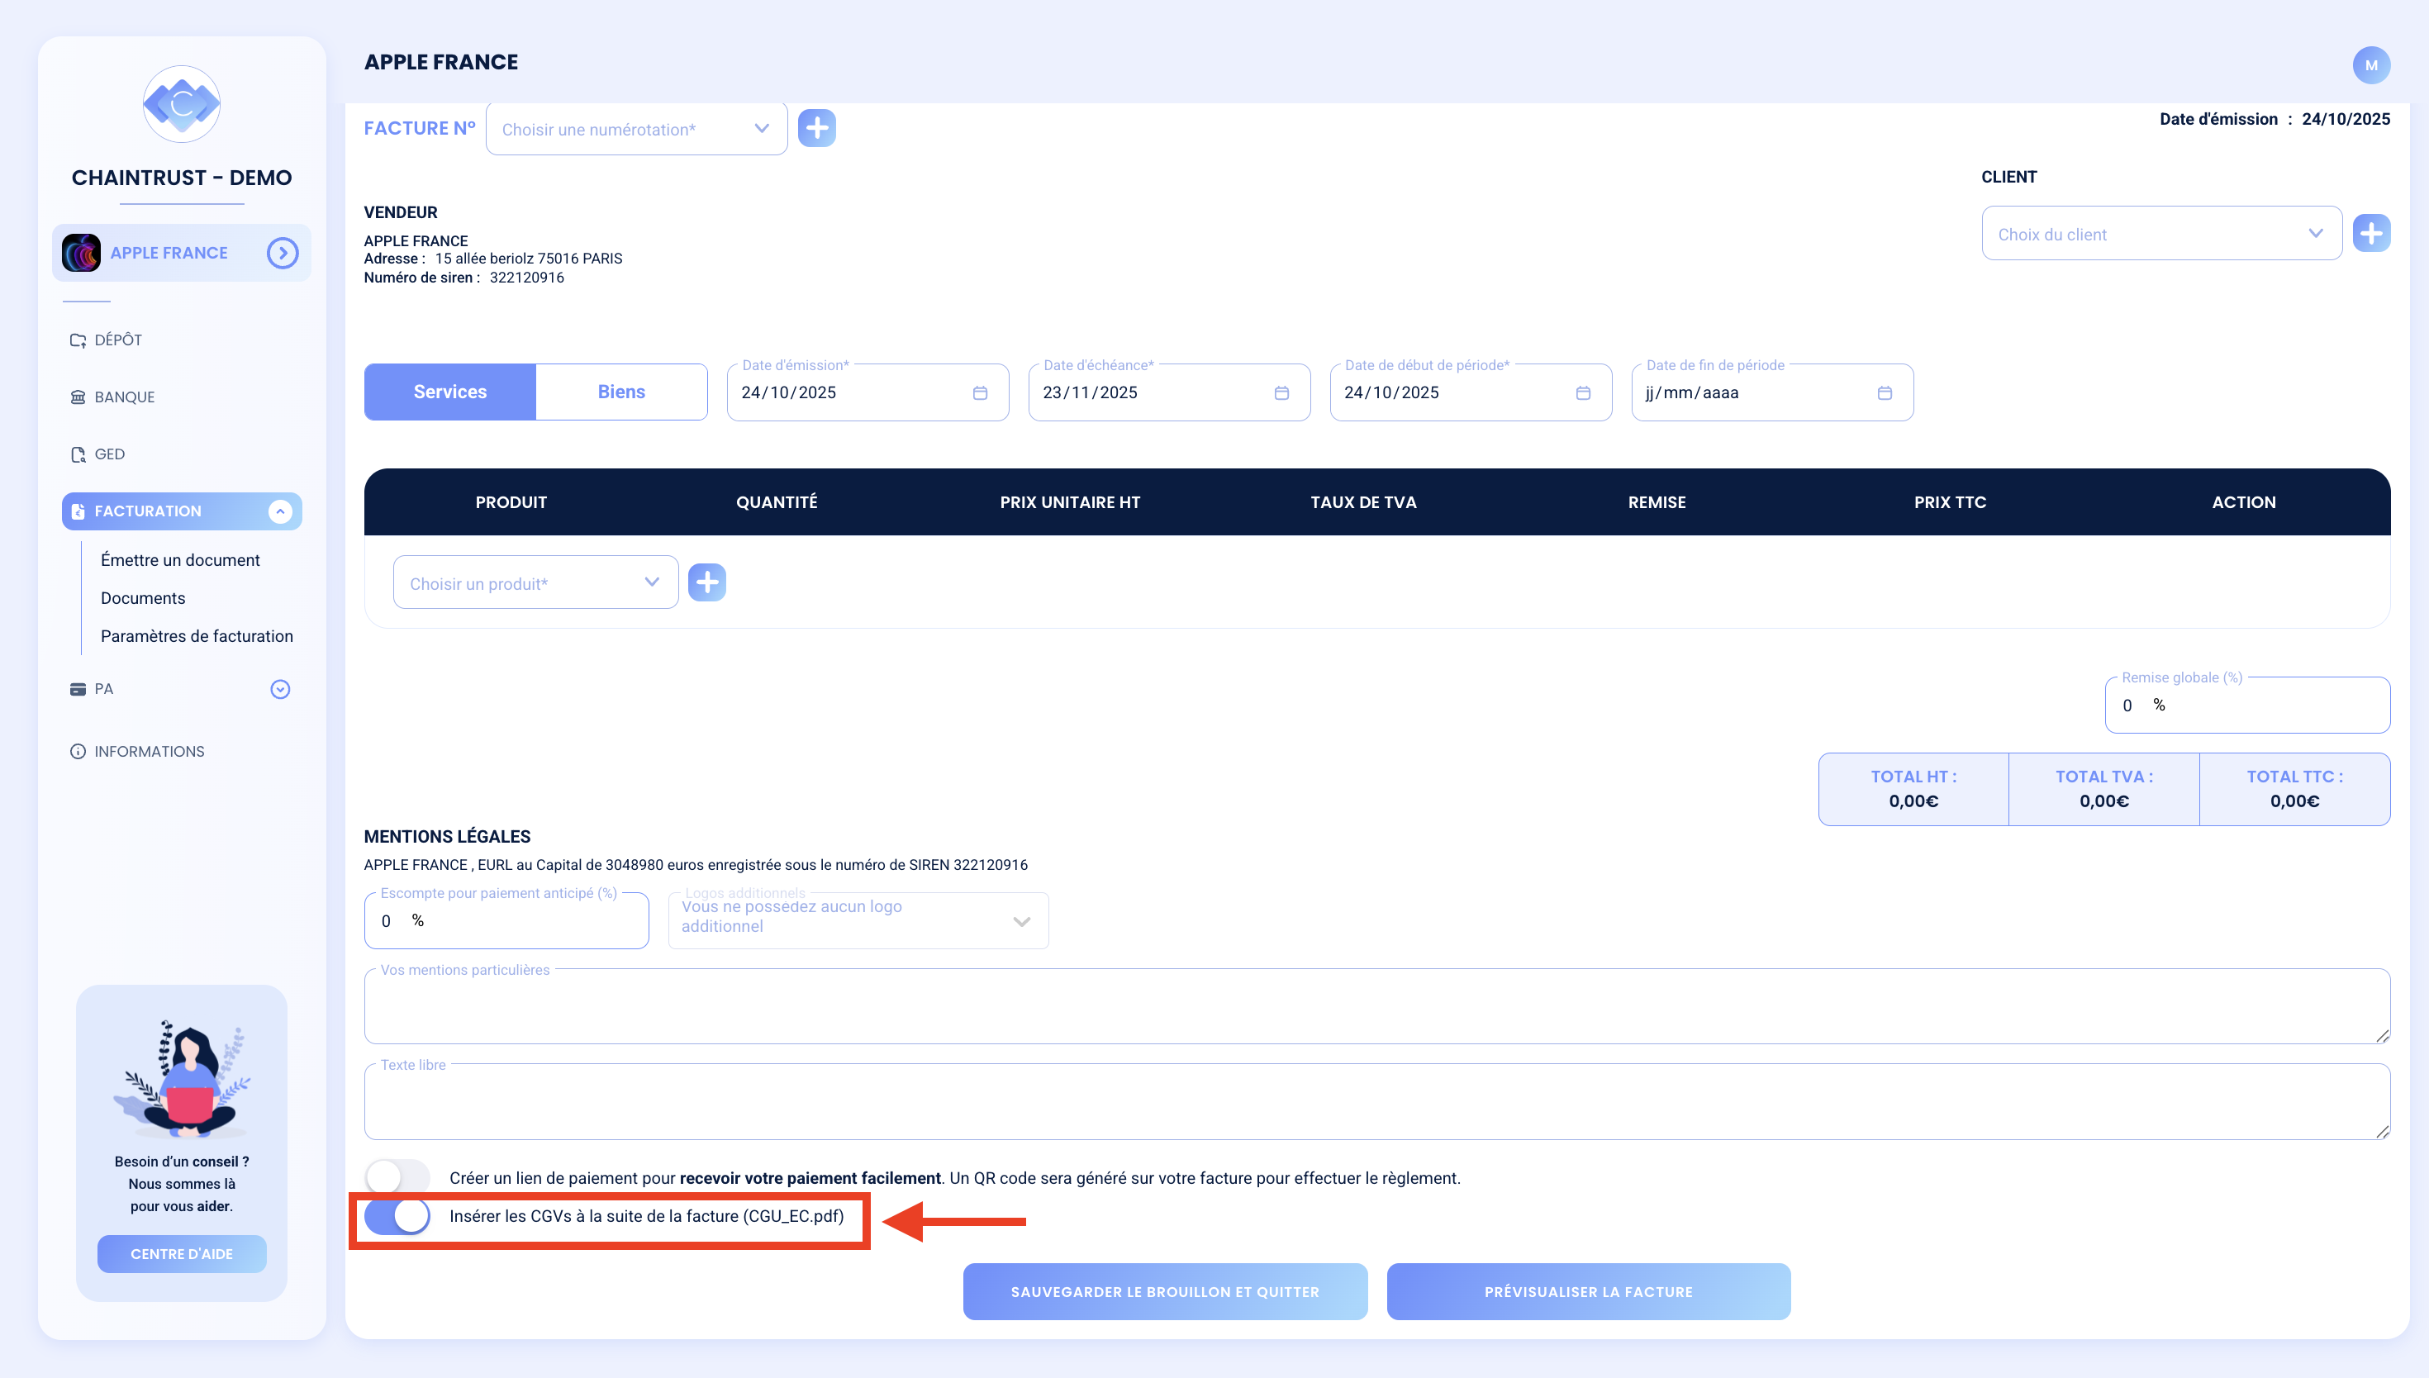Go to Émettre un document
Viewport: 2429px width, 1378px height.
180,560
